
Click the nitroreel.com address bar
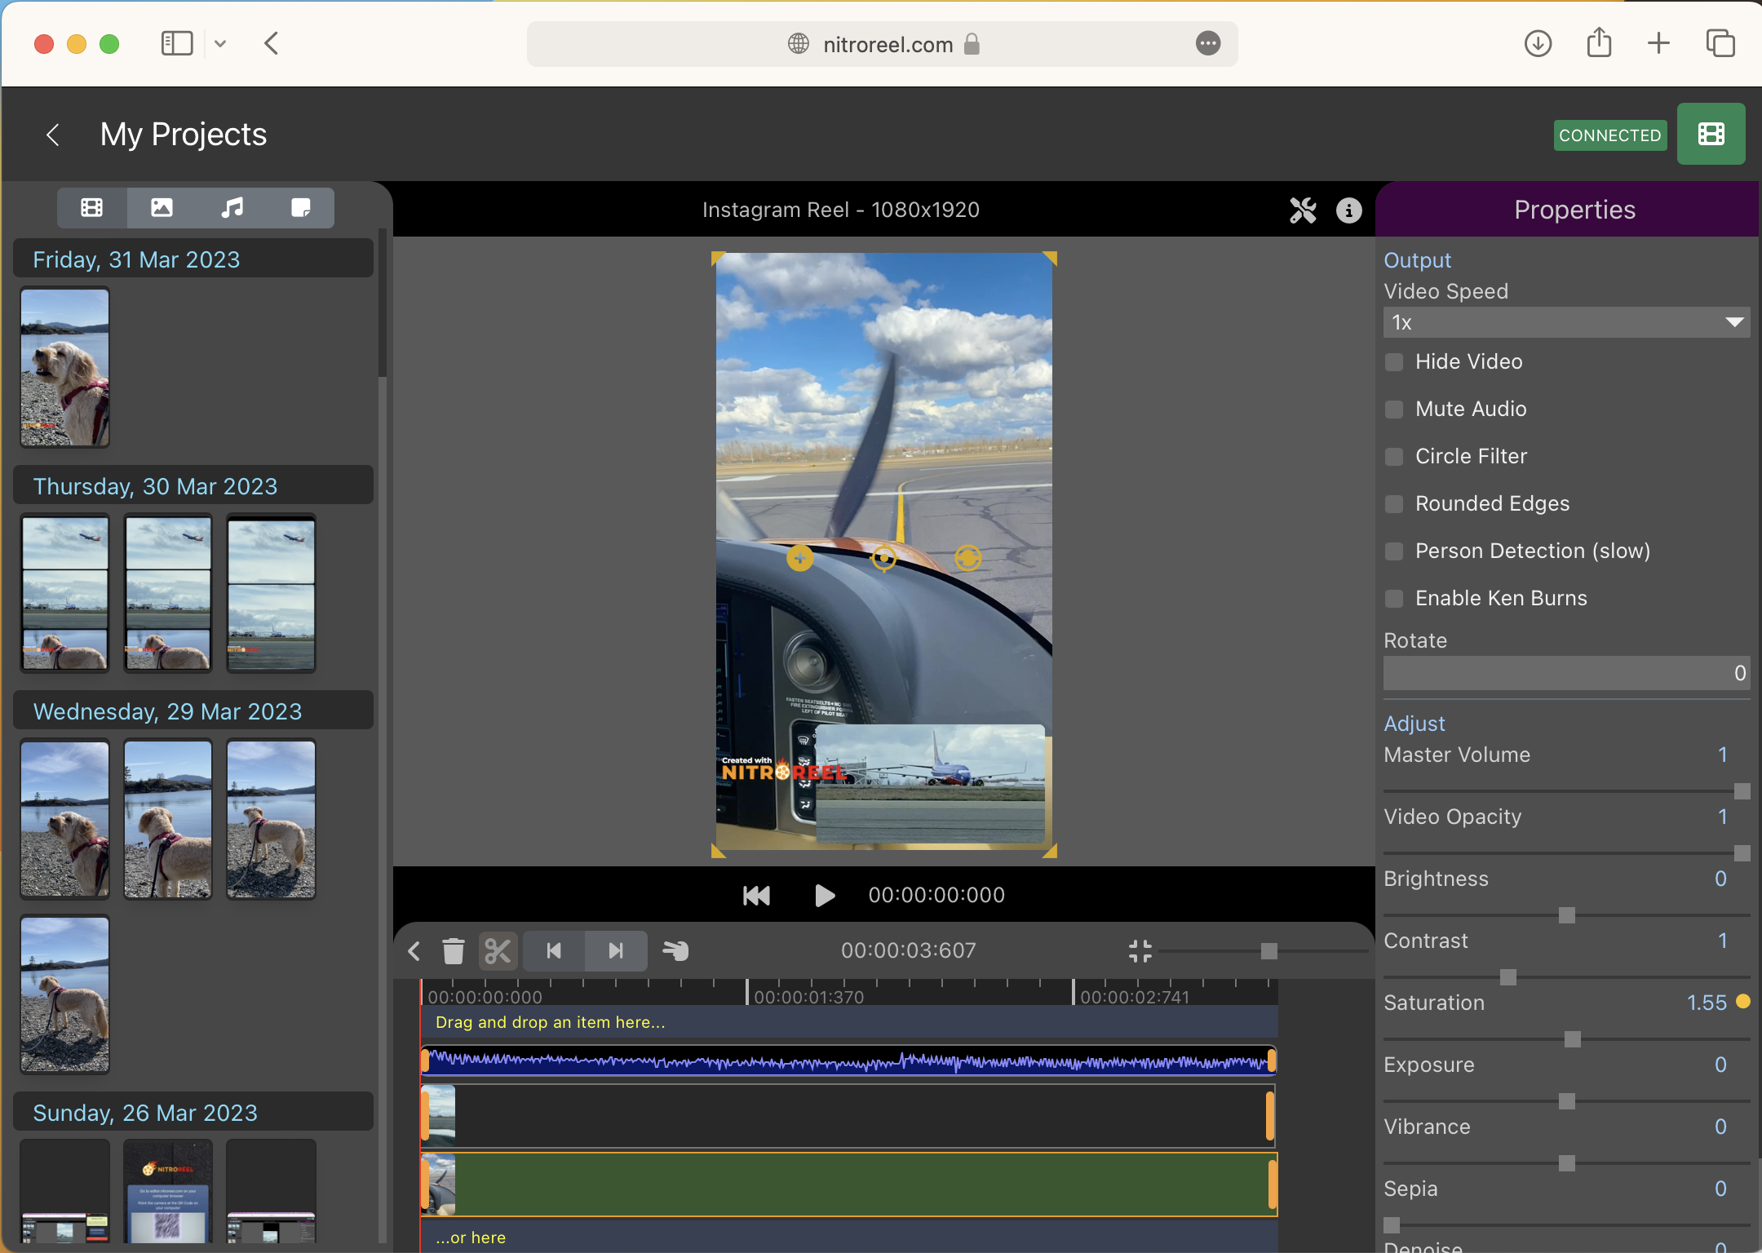(882, 44)
